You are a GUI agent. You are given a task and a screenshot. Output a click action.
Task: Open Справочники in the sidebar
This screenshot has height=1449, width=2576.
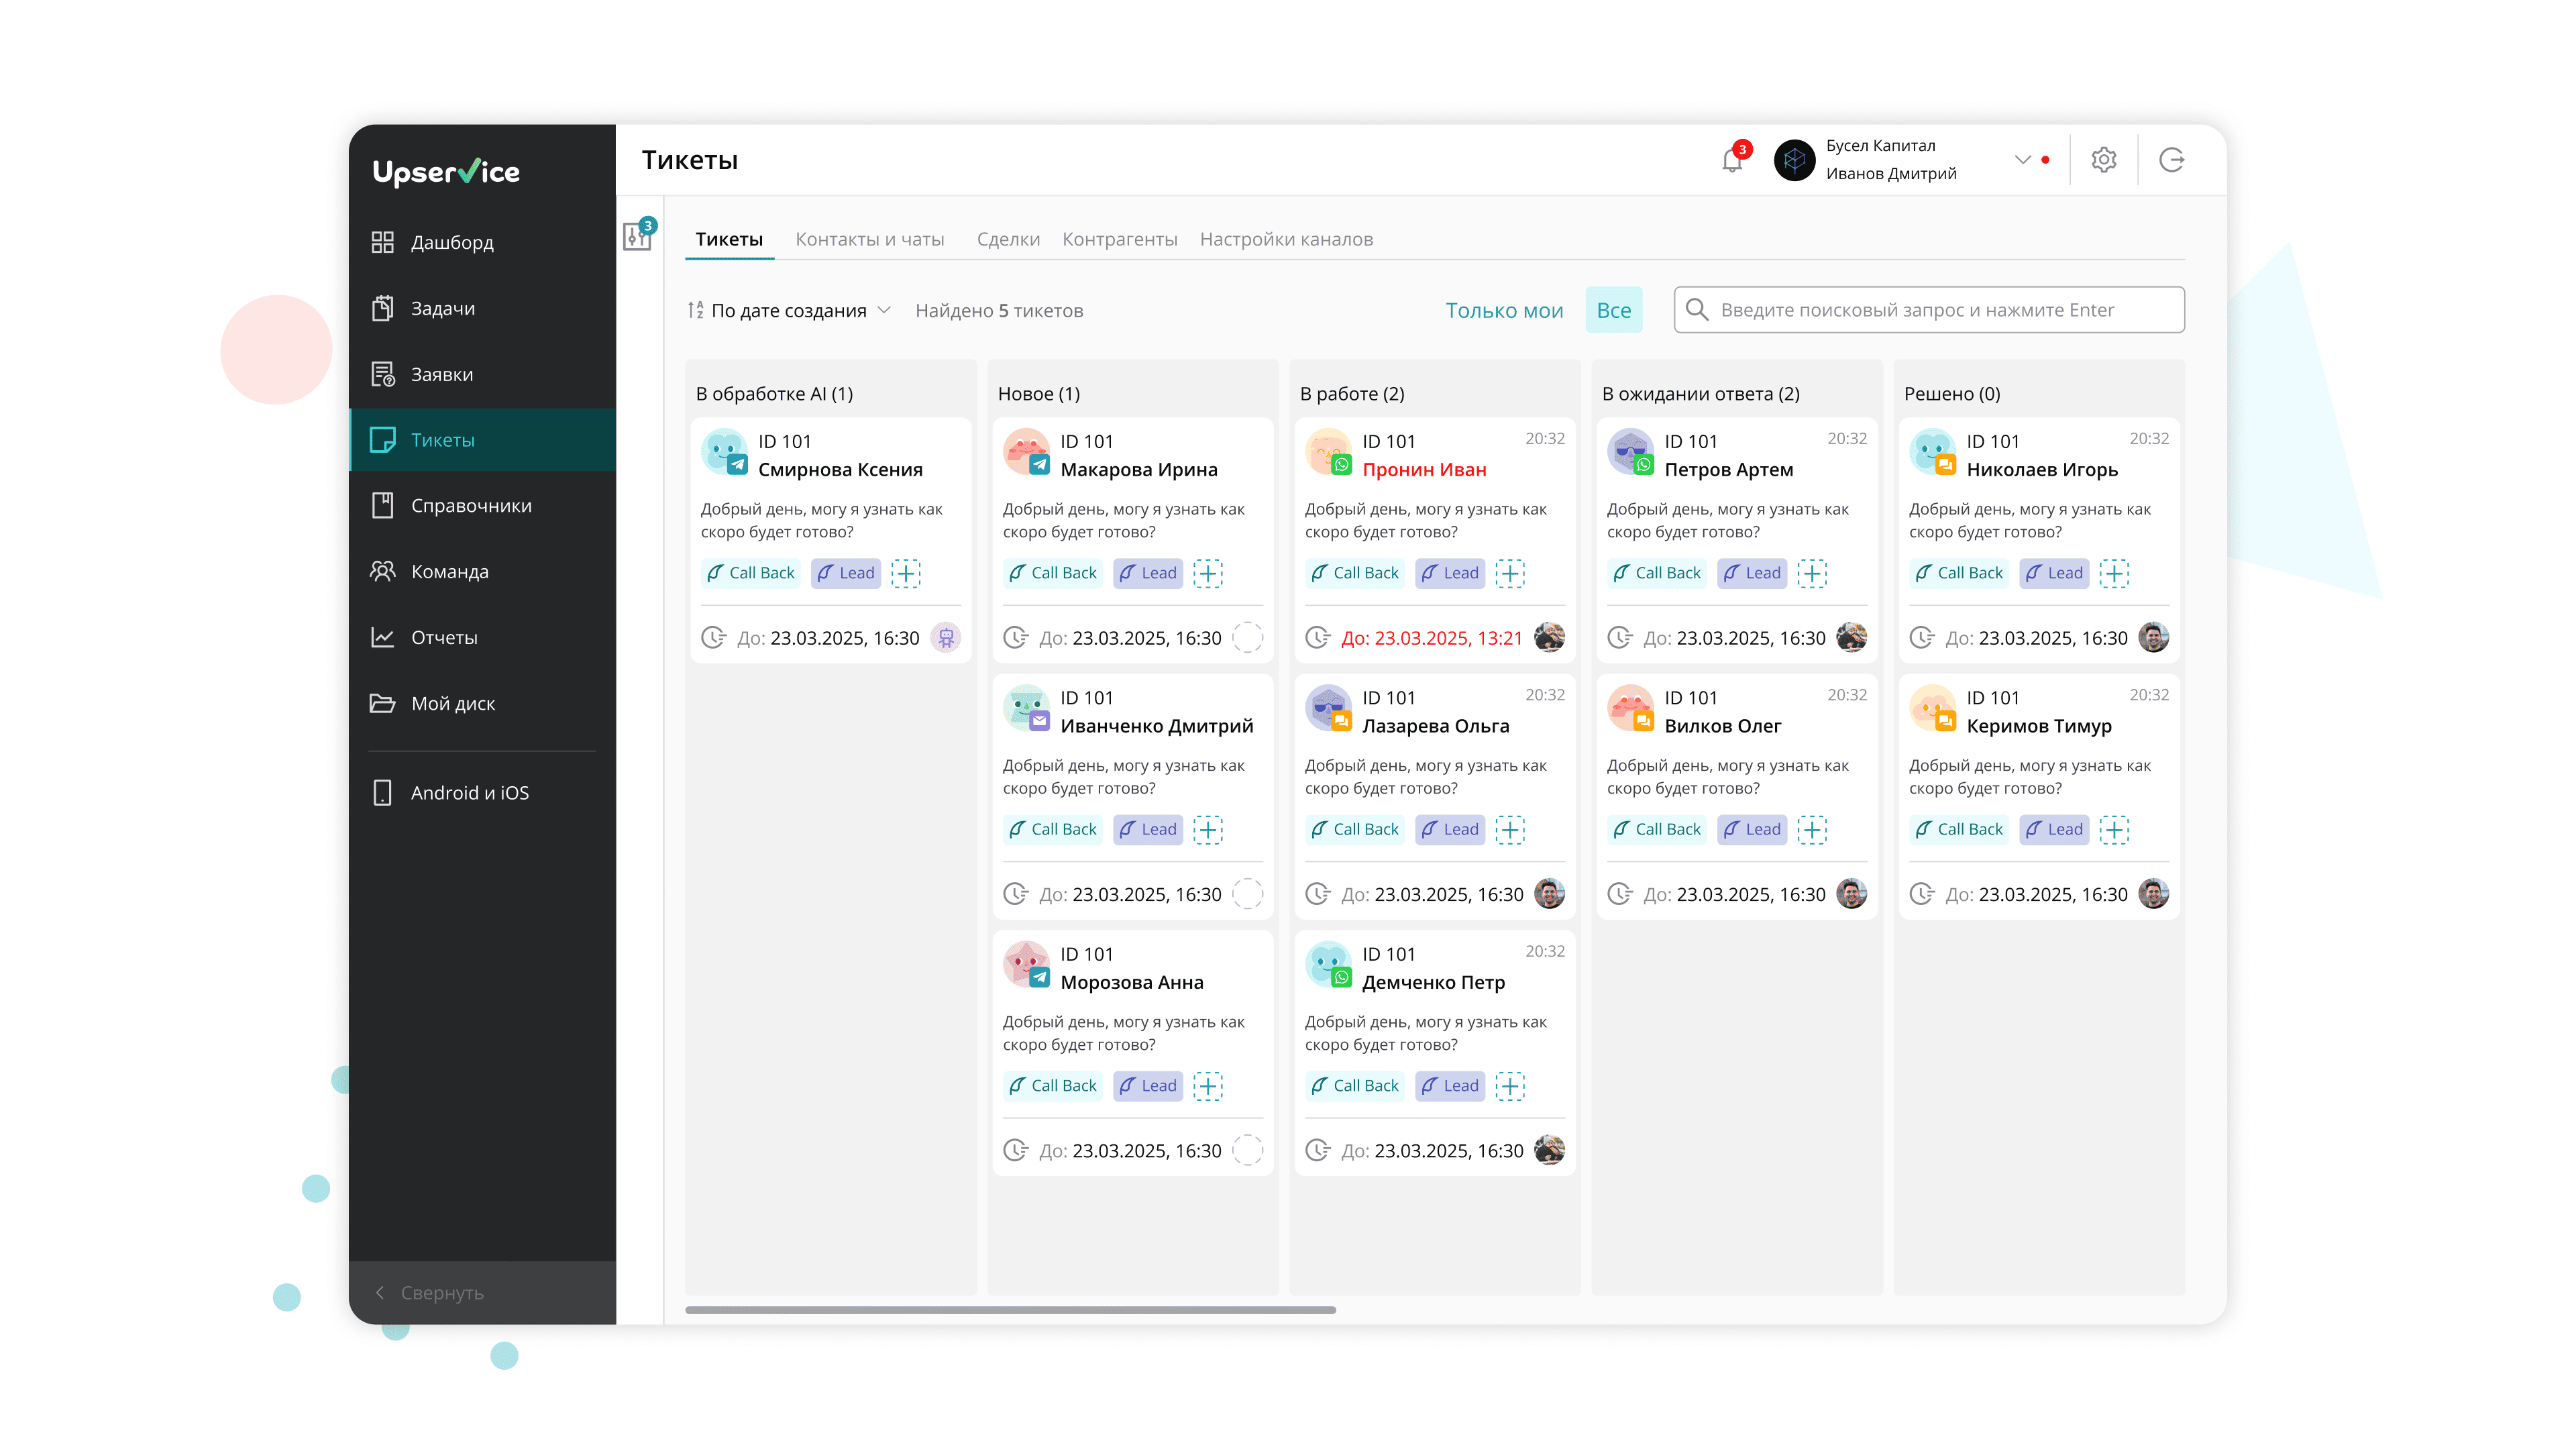(482, 506)
